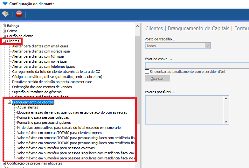Click the Guardar button
Screen dimensions: 249x168
click(x=157, y=79)
